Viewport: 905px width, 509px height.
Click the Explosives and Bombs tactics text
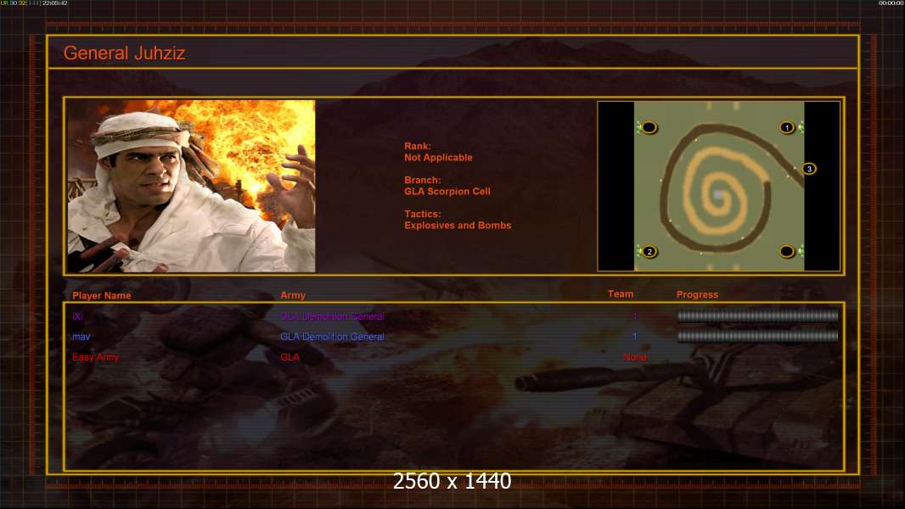tap(458, 226)
